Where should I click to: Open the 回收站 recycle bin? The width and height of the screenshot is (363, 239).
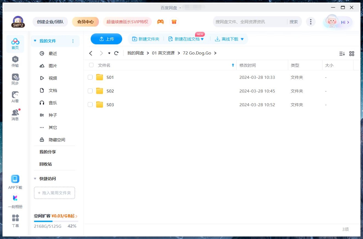pyautogui.click(x=45, y=164)
